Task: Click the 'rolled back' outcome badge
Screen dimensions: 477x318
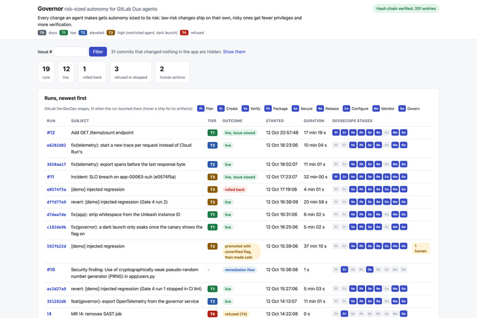Action: tap(234, 189)
